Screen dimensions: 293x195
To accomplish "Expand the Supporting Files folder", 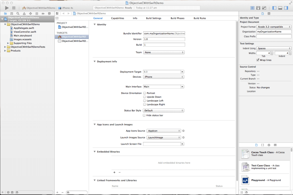I will 8,43.
